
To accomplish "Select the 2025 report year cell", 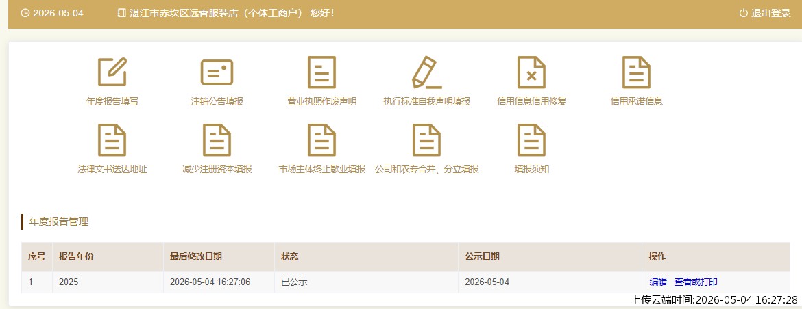I will [x=108, y=282].
